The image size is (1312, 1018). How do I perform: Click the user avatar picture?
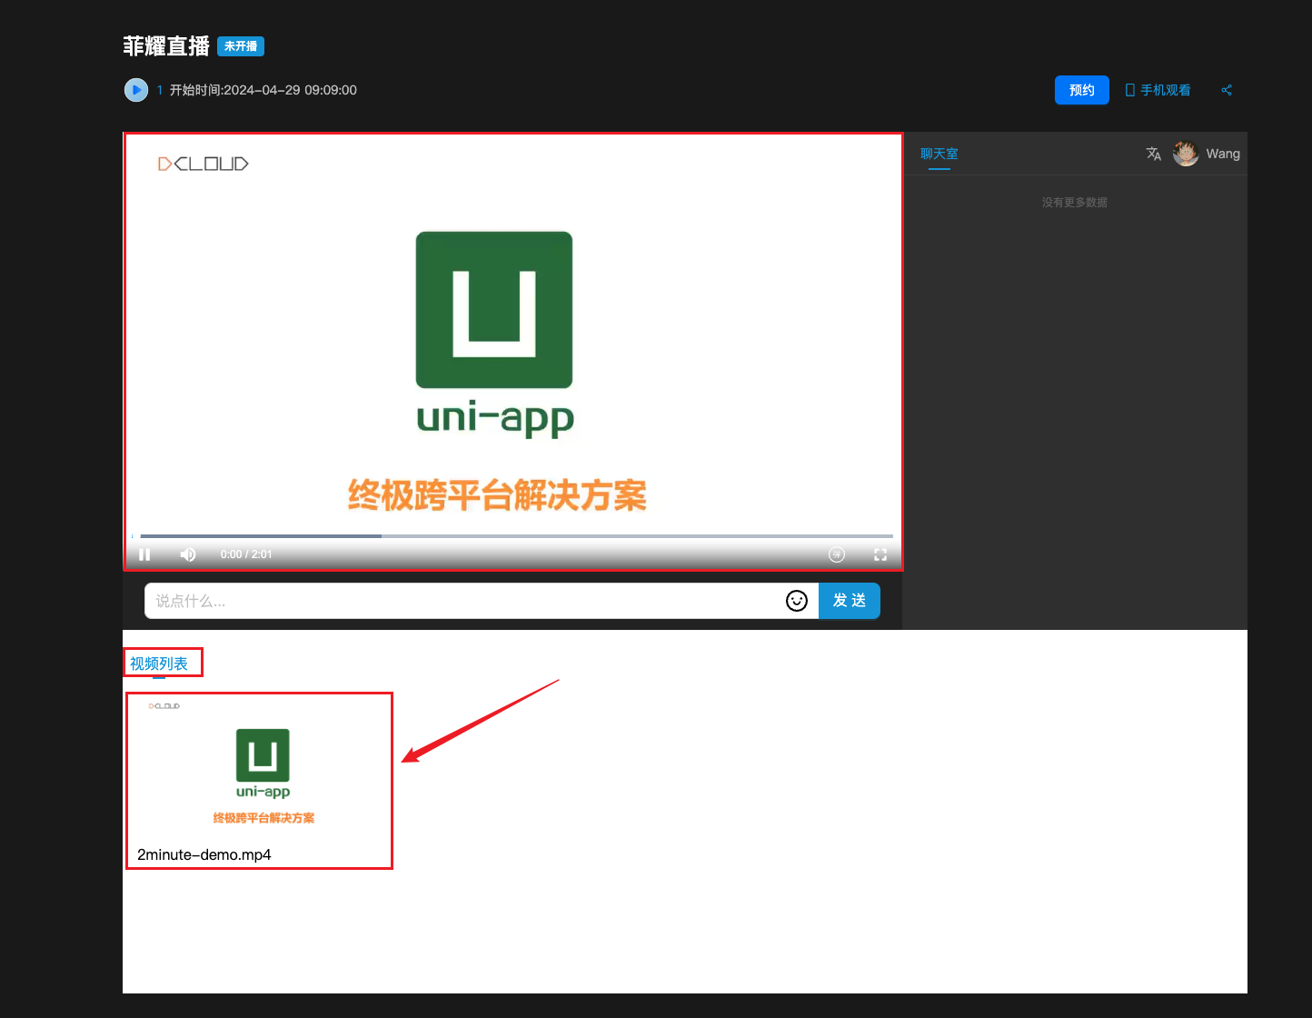1186,154
